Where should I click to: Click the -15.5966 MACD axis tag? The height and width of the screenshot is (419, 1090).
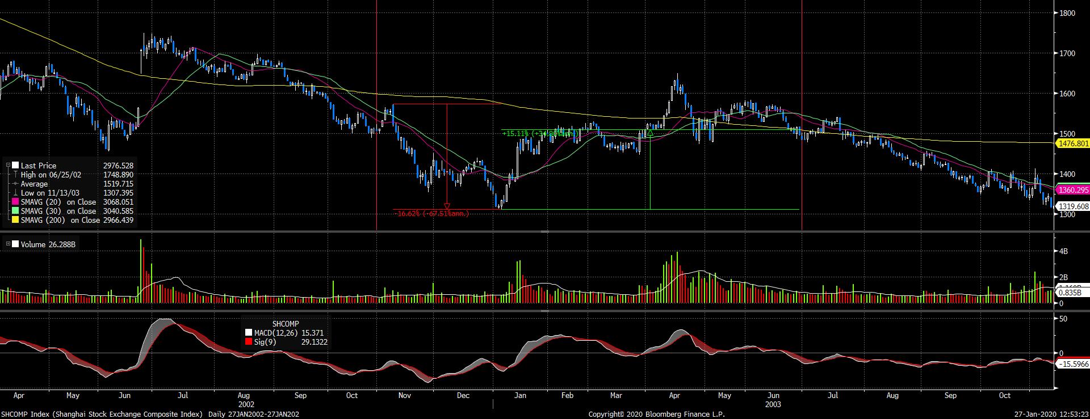tap(1072, 365)
